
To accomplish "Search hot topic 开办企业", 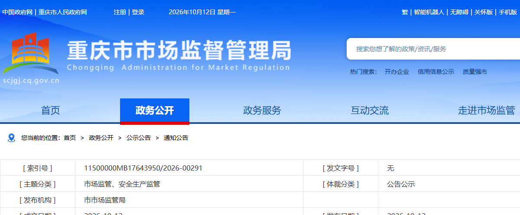I will pos(397,72).
